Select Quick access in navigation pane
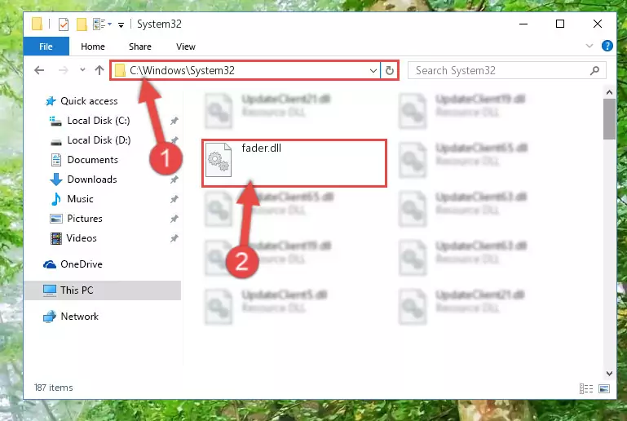This screenshot has height=421, width=627. coord(89,101)
